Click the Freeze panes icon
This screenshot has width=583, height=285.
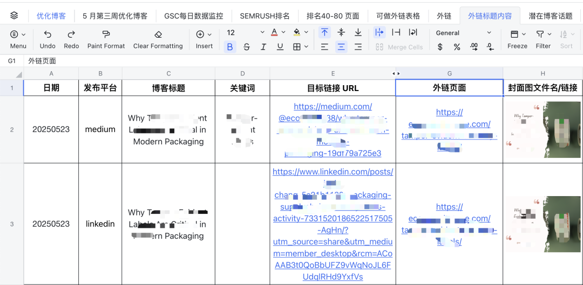click(514, 34)
